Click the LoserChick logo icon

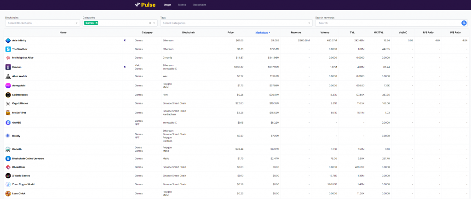8,193
